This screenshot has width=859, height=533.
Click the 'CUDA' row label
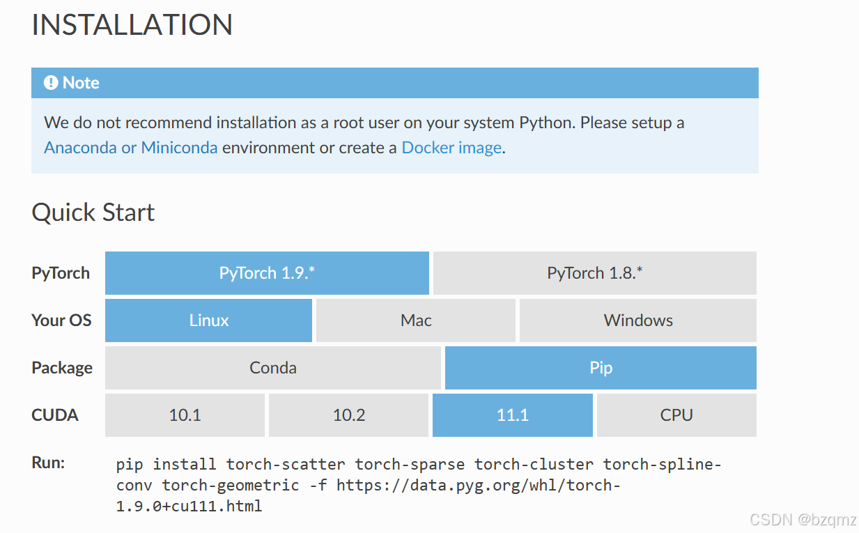55,415
